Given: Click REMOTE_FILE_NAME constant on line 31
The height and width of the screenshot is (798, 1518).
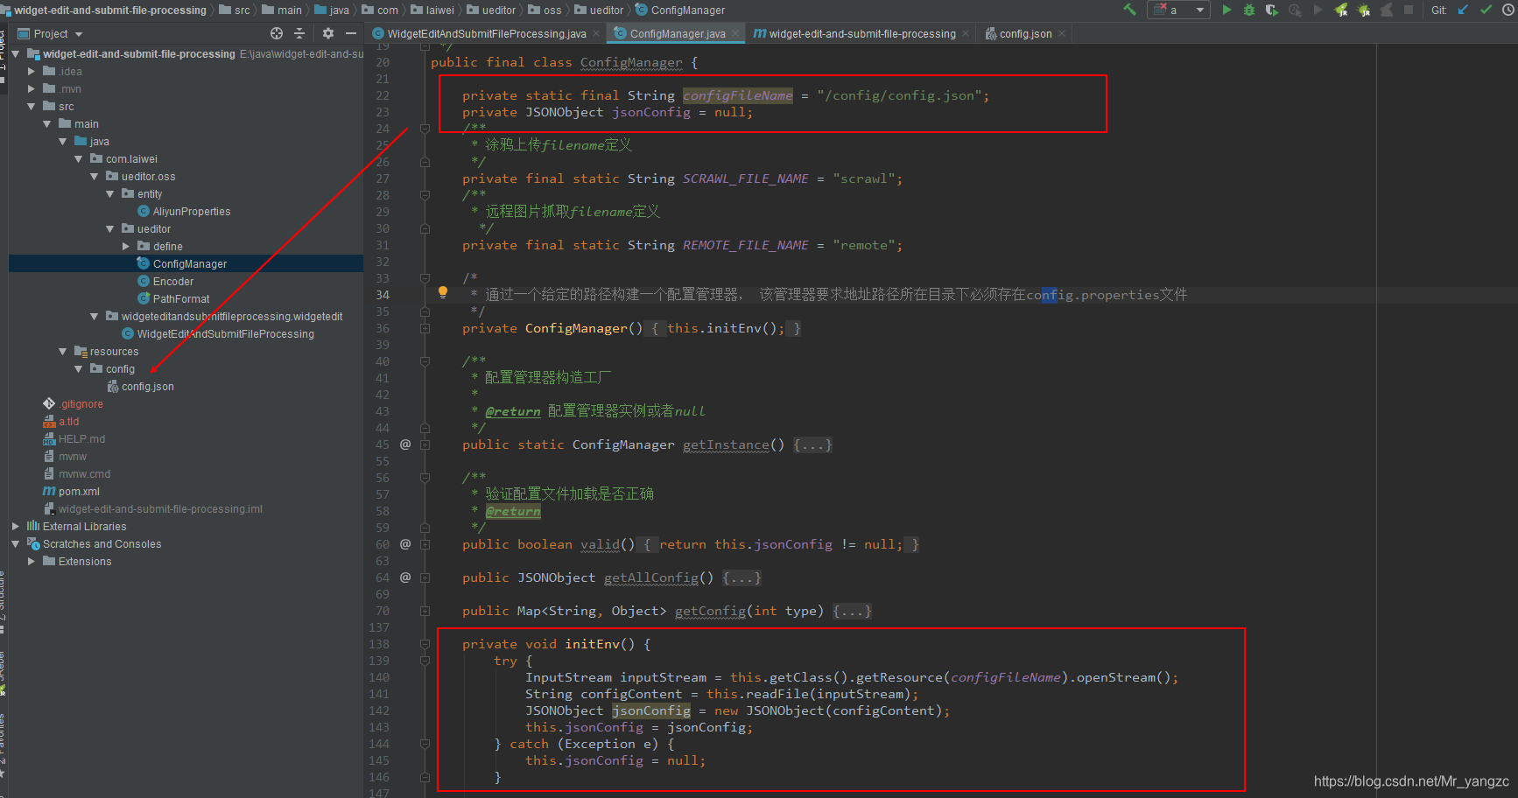Looking at the screenshot, I should pyautogui.click(x=746, y=245).
